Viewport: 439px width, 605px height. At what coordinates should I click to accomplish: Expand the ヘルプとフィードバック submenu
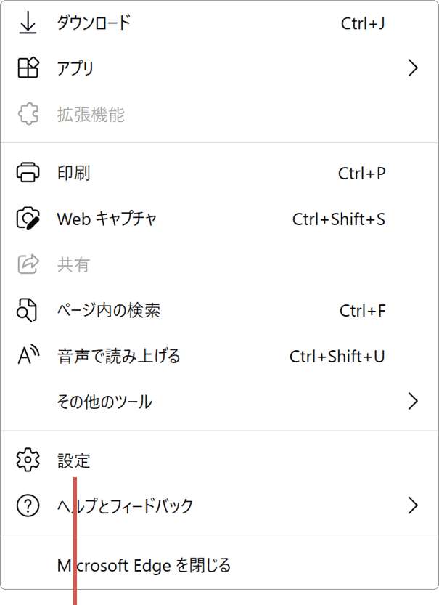pyautogui.click(x=414, y=505)
